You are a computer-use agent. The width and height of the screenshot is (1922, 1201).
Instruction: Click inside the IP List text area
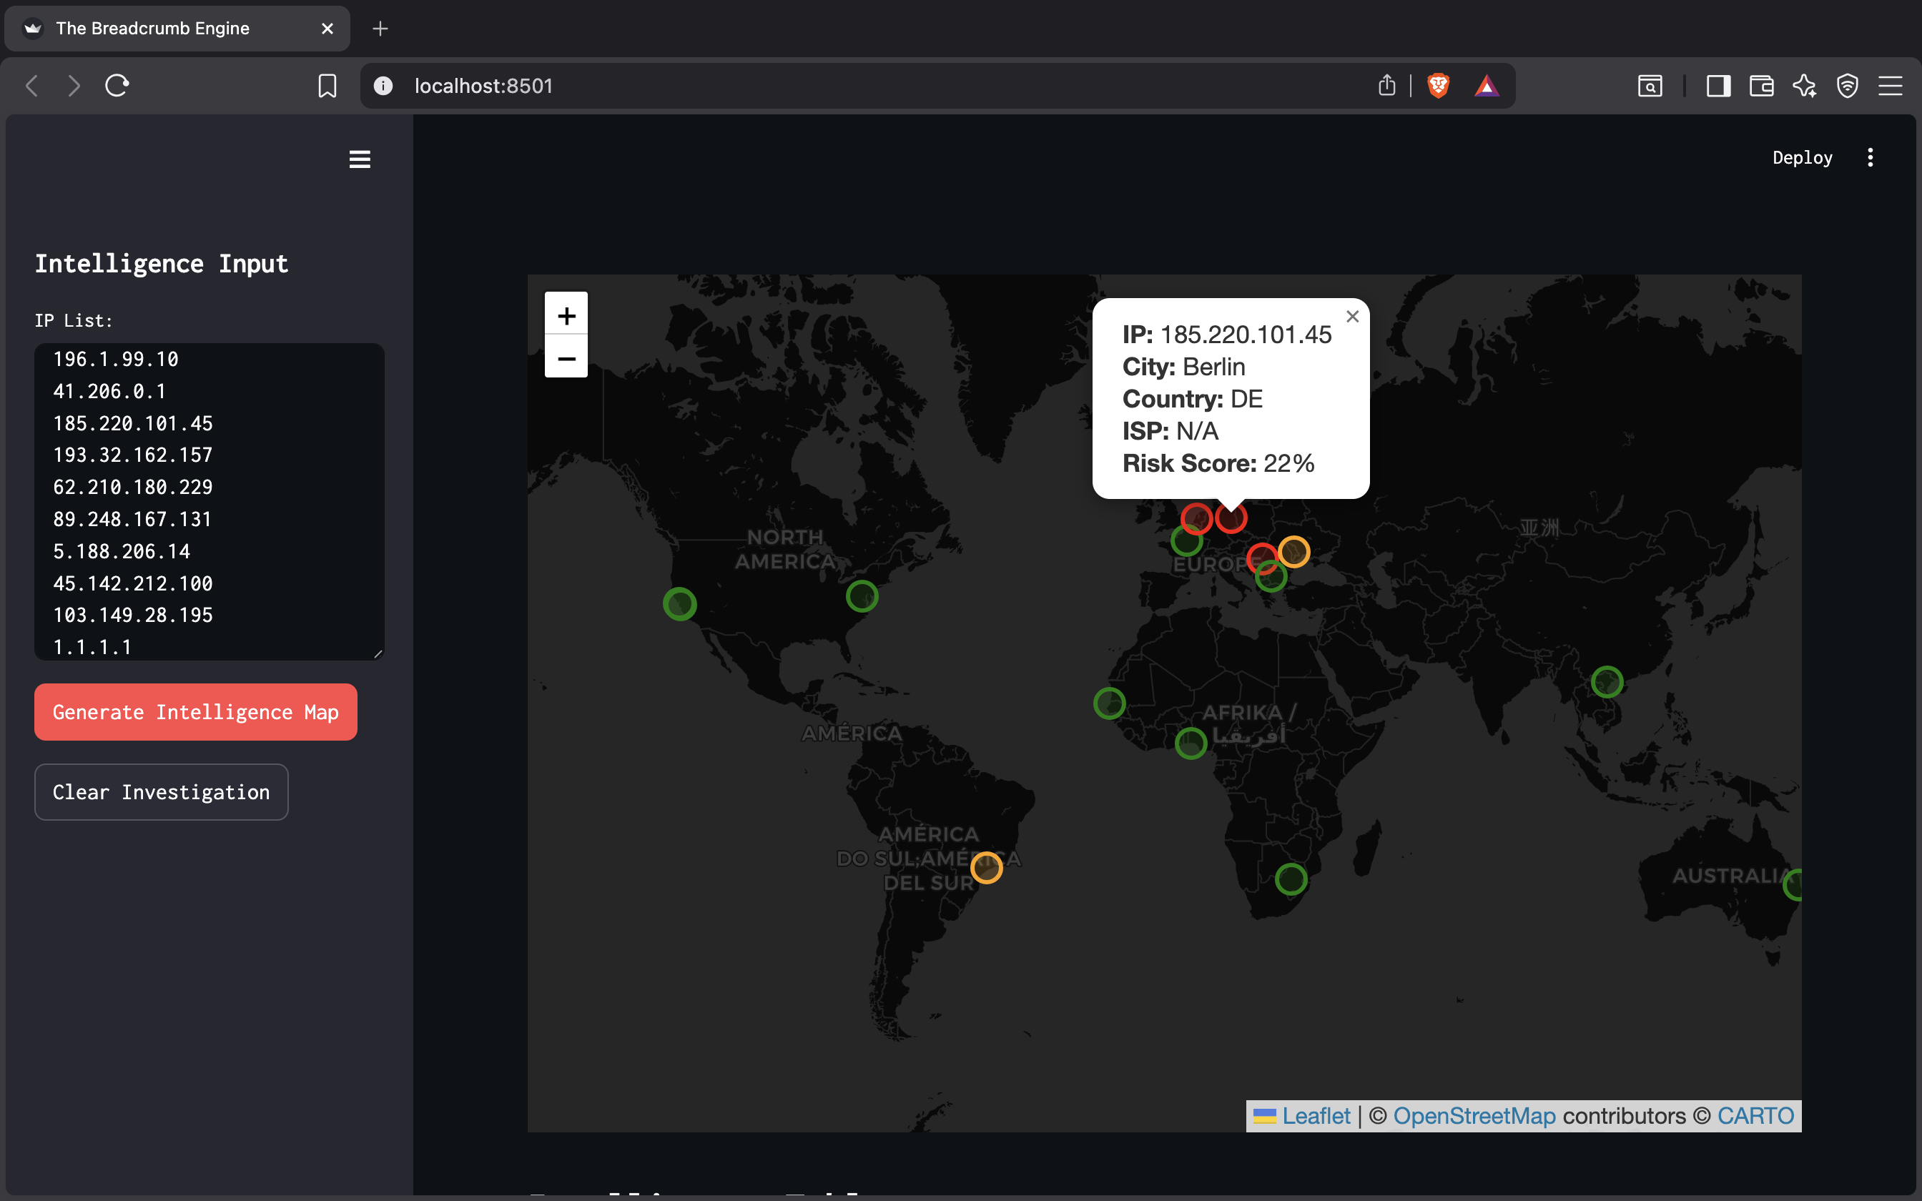pos(209,500)
